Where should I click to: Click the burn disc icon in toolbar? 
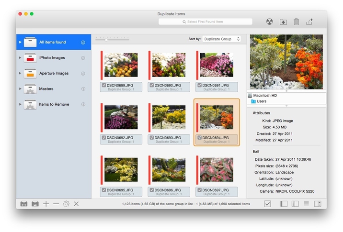point(270,22)
